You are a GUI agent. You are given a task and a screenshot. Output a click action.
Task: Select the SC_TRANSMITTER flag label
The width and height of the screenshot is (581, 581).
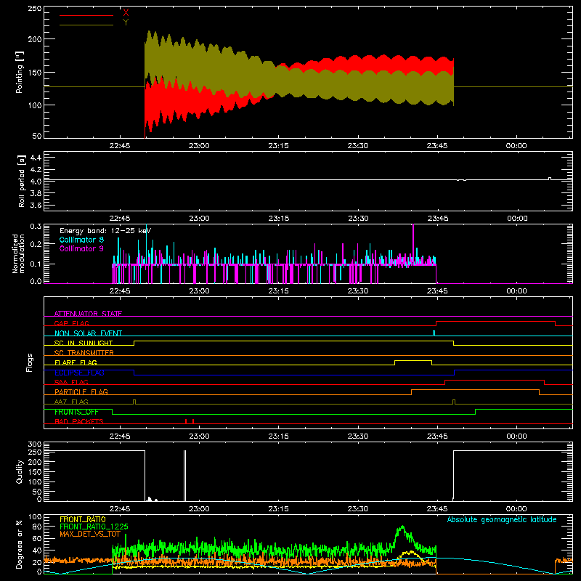point(84,353)
